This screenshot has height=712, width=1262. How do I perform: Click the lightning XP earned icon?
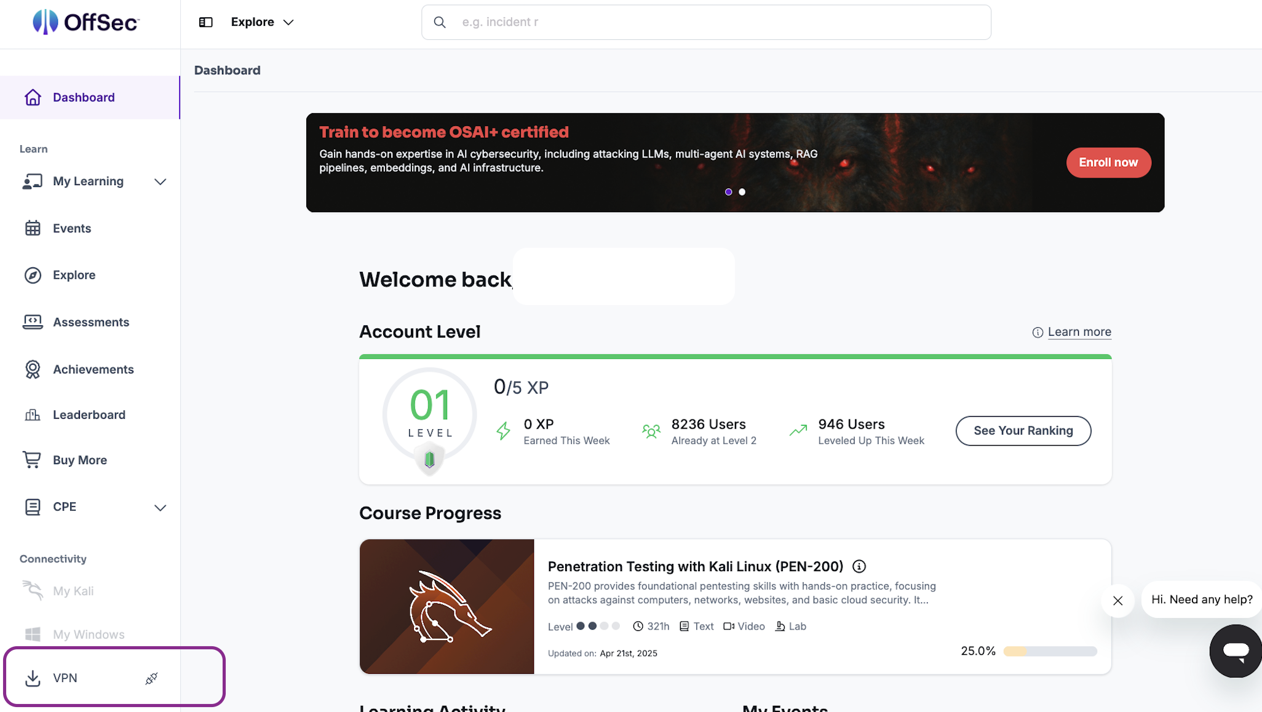click(x=504, y=431)
